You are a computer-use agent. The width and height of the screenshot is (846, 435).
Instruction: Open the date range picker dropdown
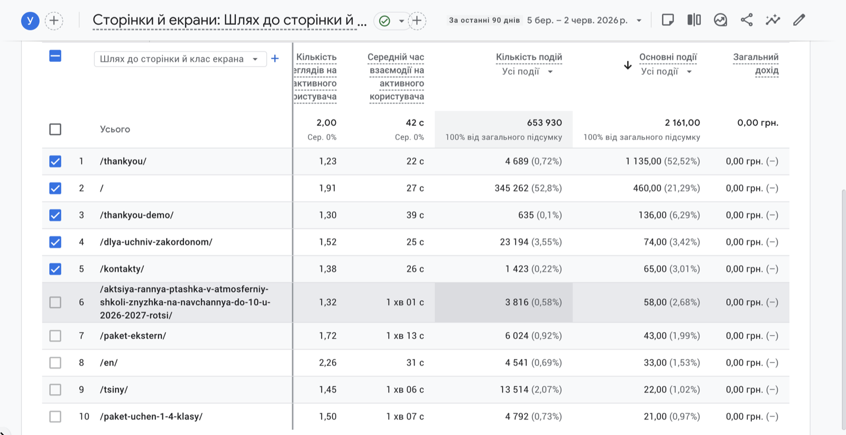point(639,21)
